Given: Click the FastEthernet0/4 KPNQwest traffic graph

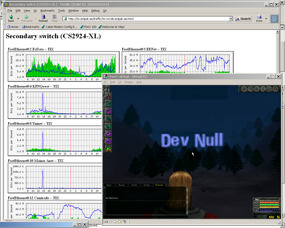Looking at the screenshot, I should point(55,104).
